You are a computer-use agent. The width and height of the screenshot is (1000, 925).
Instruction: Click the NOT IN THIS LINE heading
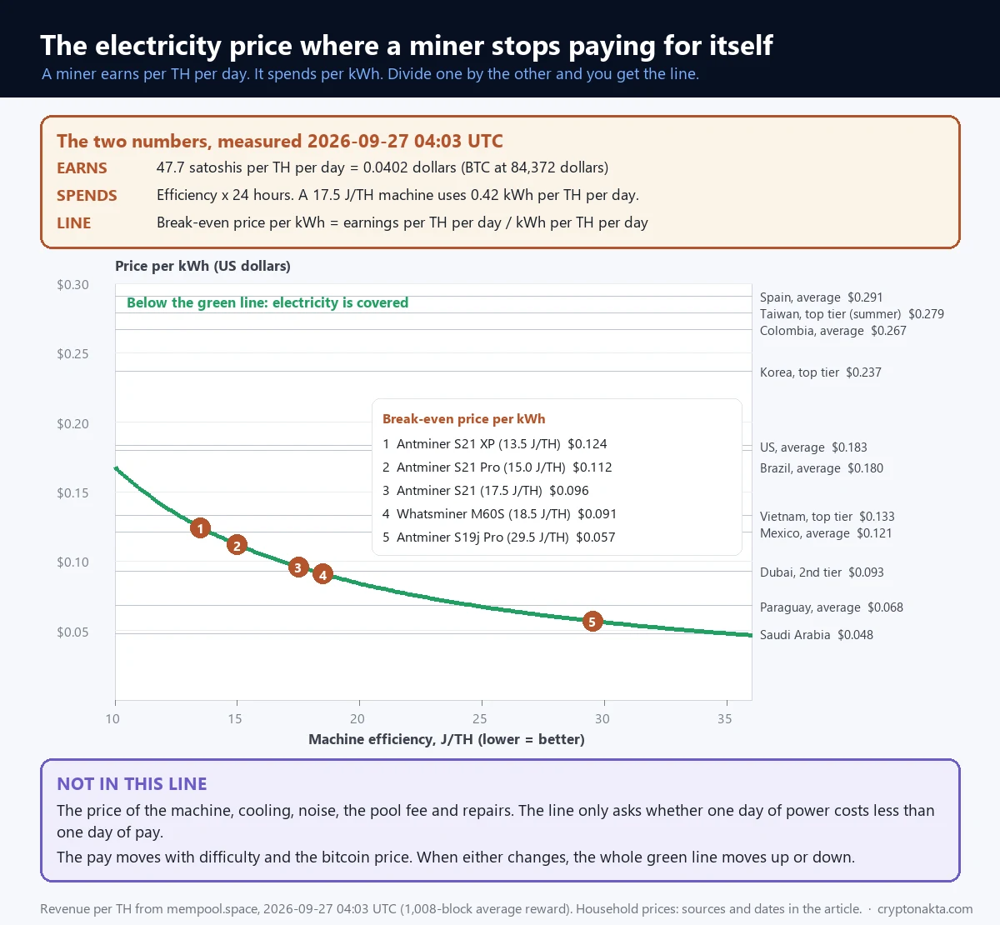tap(132, 784)
